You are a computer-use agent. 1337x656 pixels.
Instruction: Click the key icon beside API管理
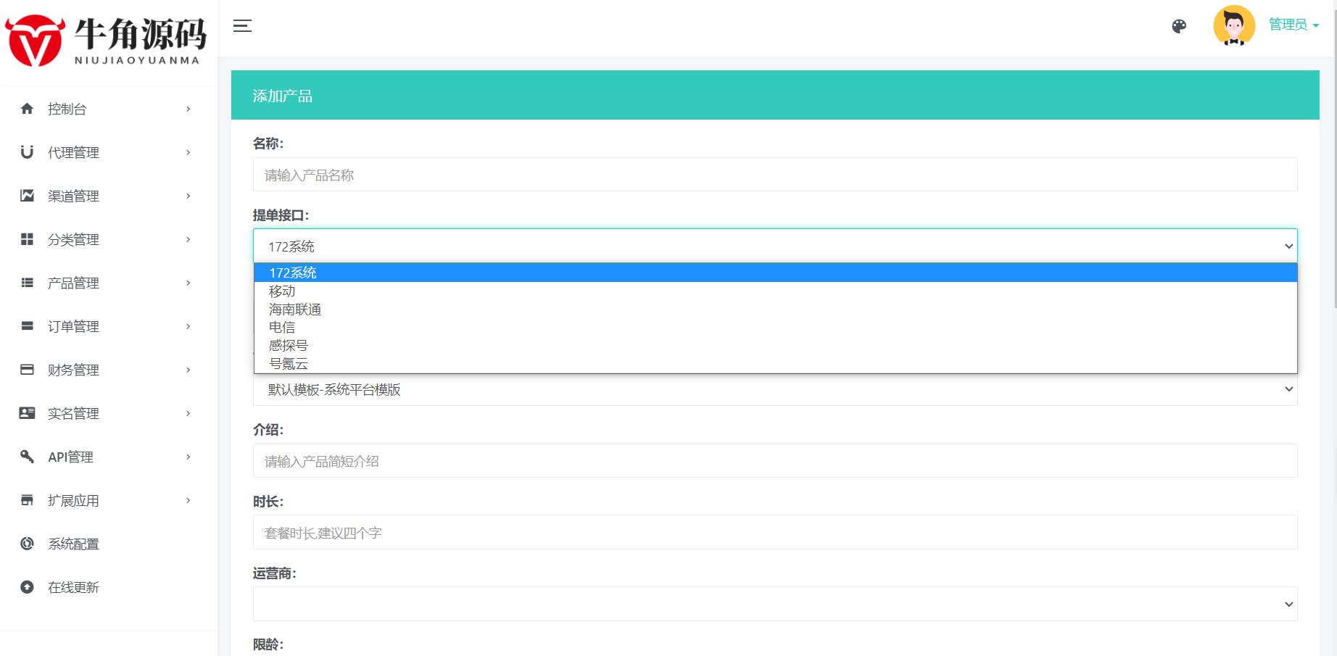[27, 457]
